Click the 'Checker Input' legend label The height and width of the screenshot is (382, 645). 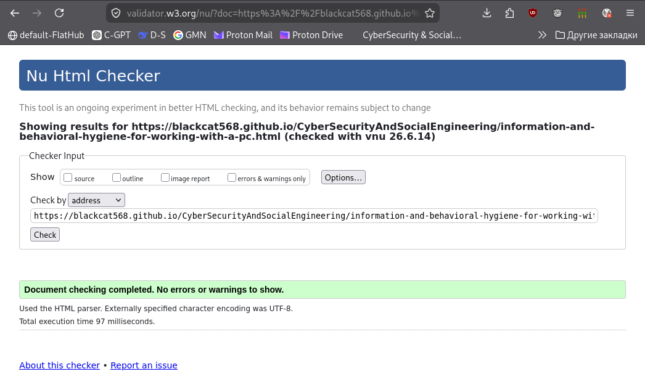57,156
